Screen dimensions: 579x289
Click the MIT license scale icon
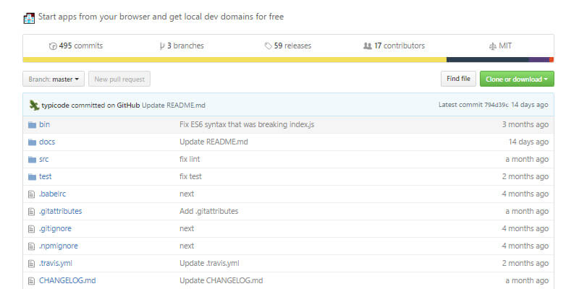pos(493,46)
